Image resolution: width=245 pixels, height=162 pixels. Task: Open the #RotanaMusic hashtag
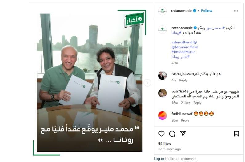[x=183, y=52]
